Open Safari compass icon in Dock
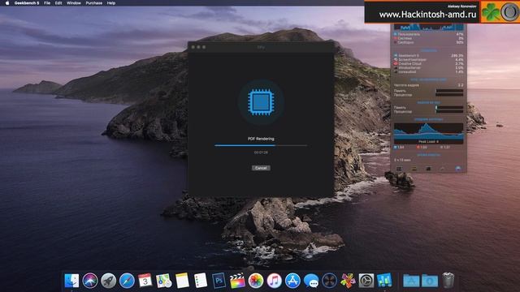Image resolution: width=520 pixels, height=292 pixels. 127,281
